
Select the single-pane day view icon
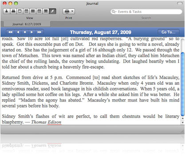[x=20, y=11]
